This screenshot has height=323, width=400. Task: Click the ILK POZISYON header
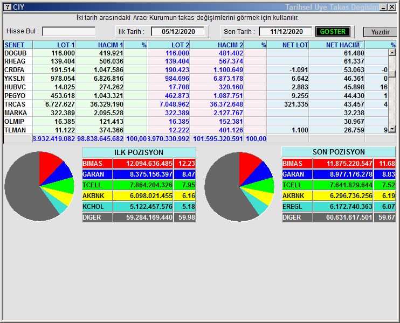pyautogui.click(x=139, y=152)
